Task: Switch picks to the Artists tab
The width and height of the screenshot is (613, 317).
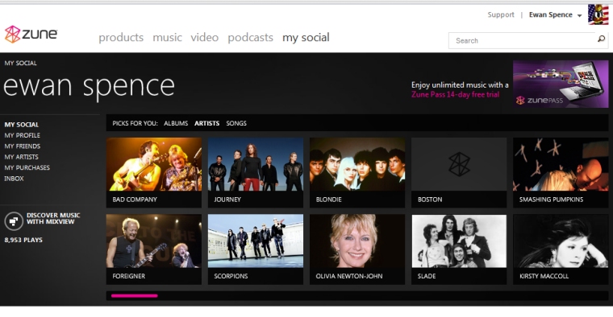Action: tap(206, 123)
